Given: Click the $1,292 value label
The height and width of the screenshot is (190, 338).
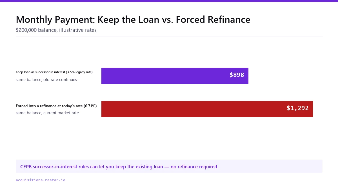Looking at the screenshot, I should click(x=298, y=108).
